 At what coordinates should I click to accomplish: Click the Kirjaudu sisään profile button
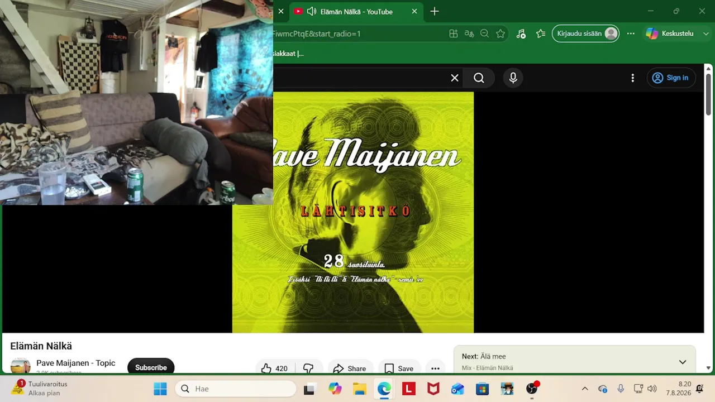point(585,33)
